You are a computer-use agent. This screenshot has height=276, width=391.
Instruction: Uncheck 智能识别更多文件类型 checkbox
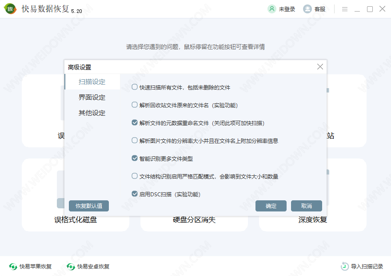click(x=135, y=158)
